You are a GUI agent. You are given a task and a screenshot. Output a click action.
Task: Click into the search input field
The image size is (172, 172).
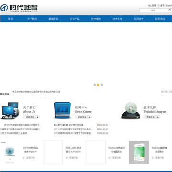pos(153,11)
